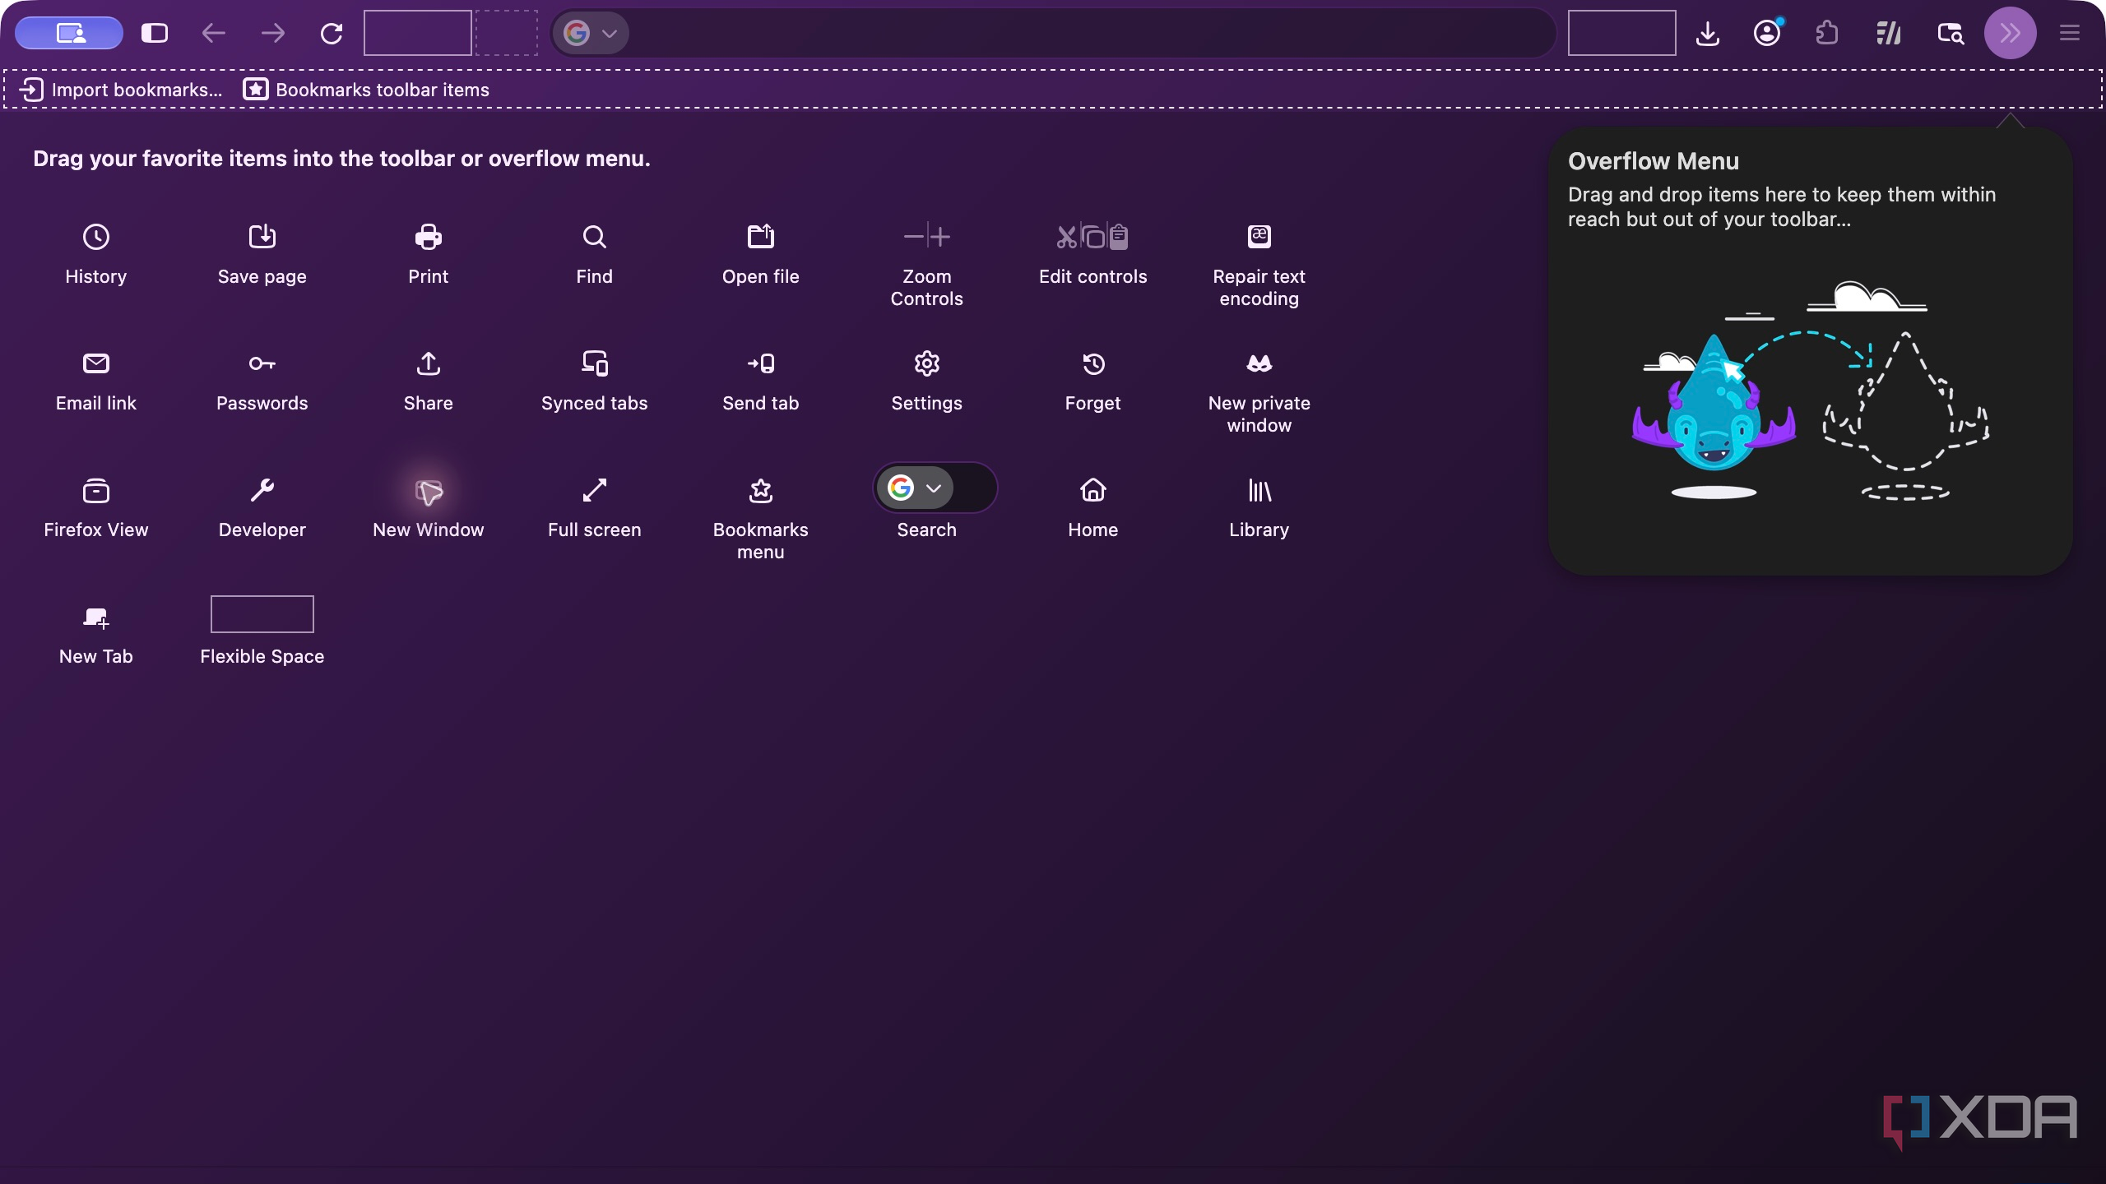
Task: Click the overflow menu double-chevron button
Action: click(x=2011, y=33)
